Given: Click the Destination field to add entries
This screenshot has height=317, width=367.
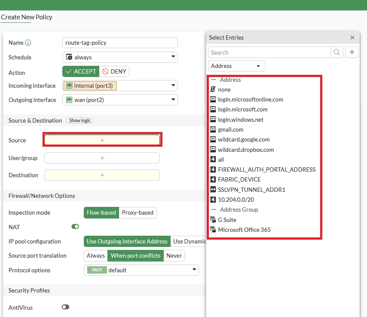Looking at the screenshot, I should (x=102, y=175).
